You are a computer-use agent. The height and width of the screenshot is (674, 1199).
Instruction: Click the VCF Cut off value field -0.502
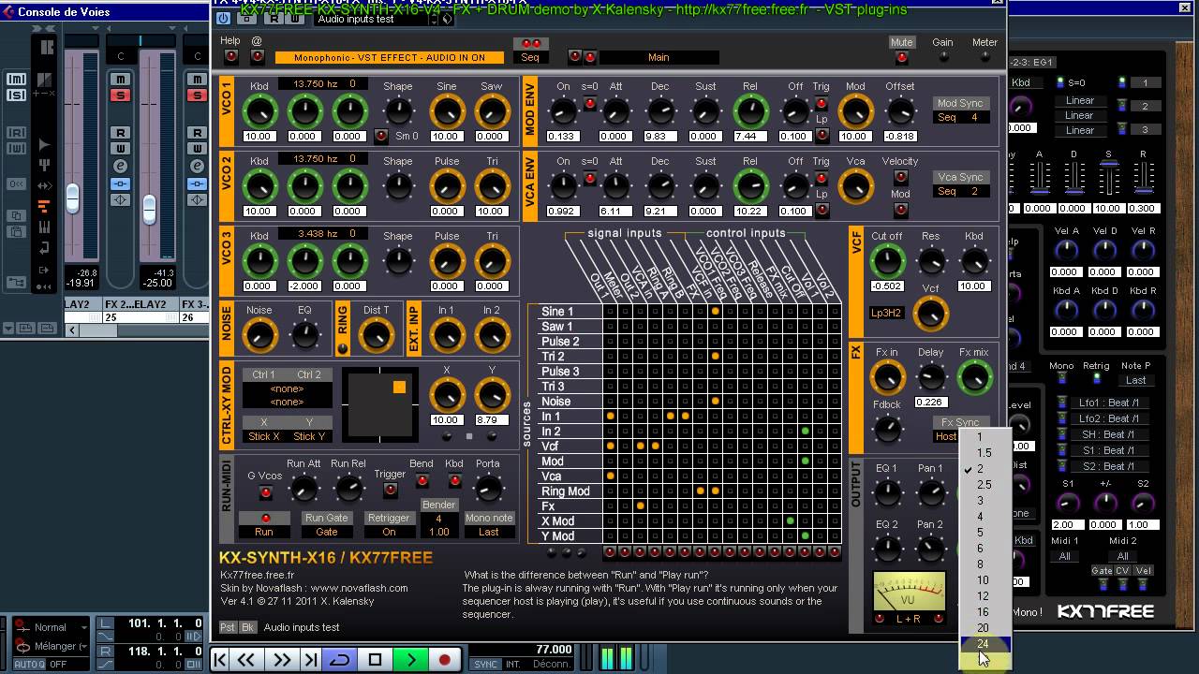(x=886, y=286)
